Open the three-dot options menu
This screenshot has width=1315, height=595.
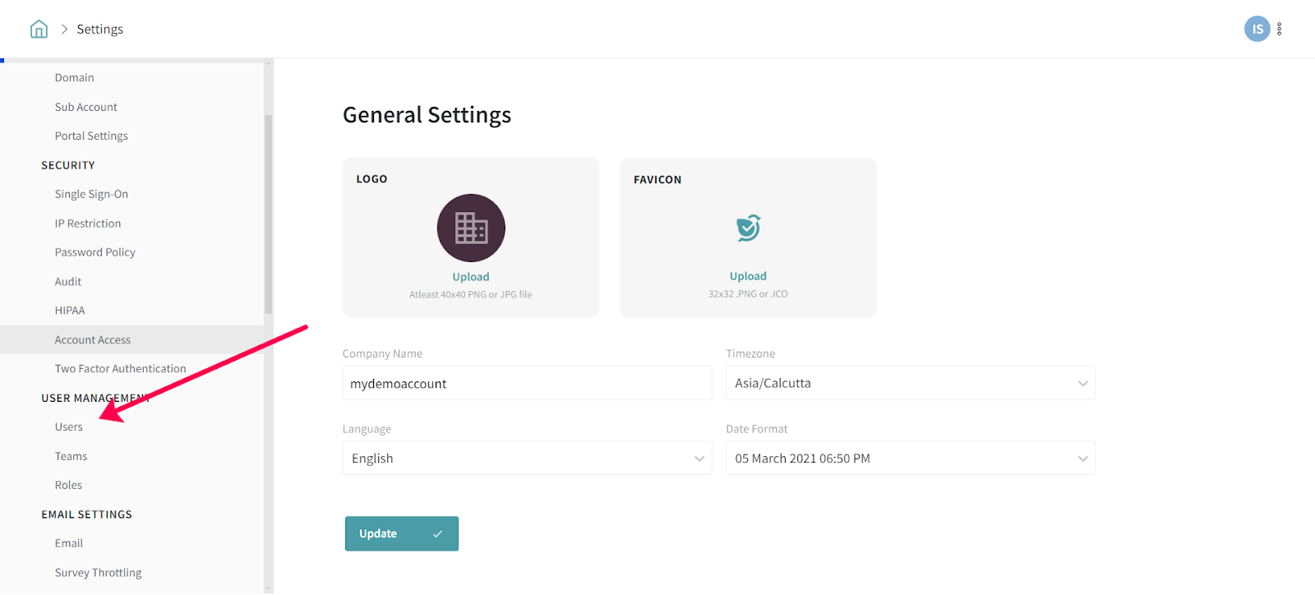pyautogui.click(x=1279, y=30)
